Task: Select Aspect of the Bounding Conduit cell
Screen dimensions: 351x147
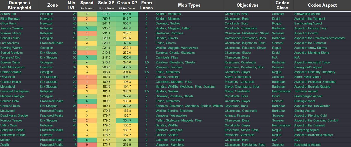Action: click(322, 120)
